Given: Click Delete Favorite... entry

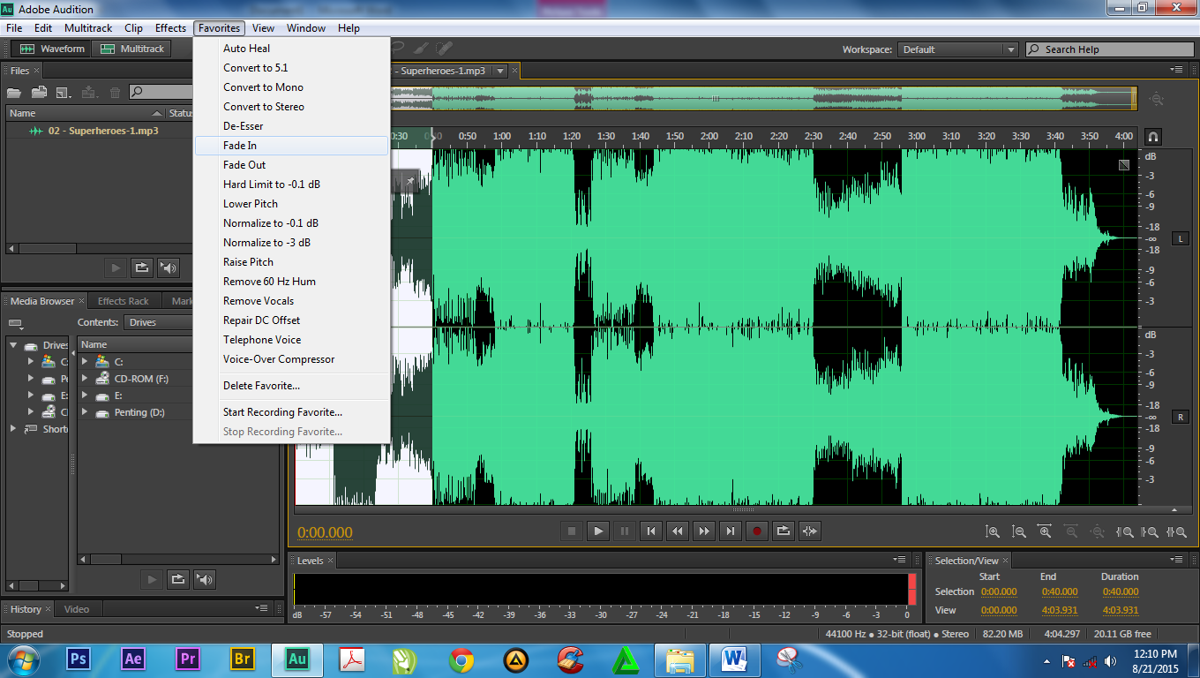Looking at the screenshot, I should 291,386.
